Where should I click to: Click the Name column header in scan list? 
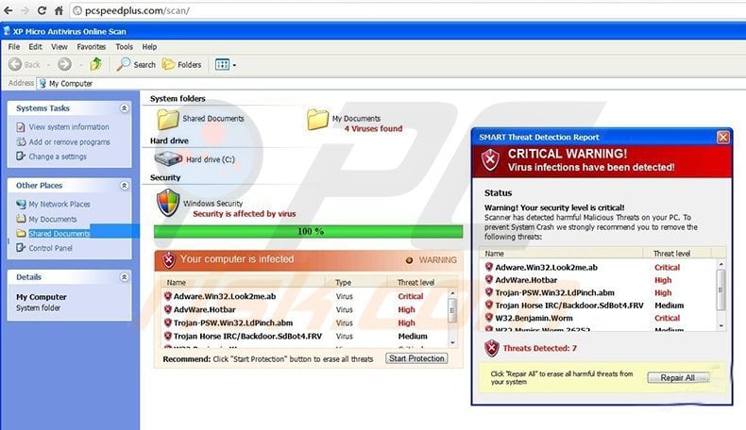point(243,282)
